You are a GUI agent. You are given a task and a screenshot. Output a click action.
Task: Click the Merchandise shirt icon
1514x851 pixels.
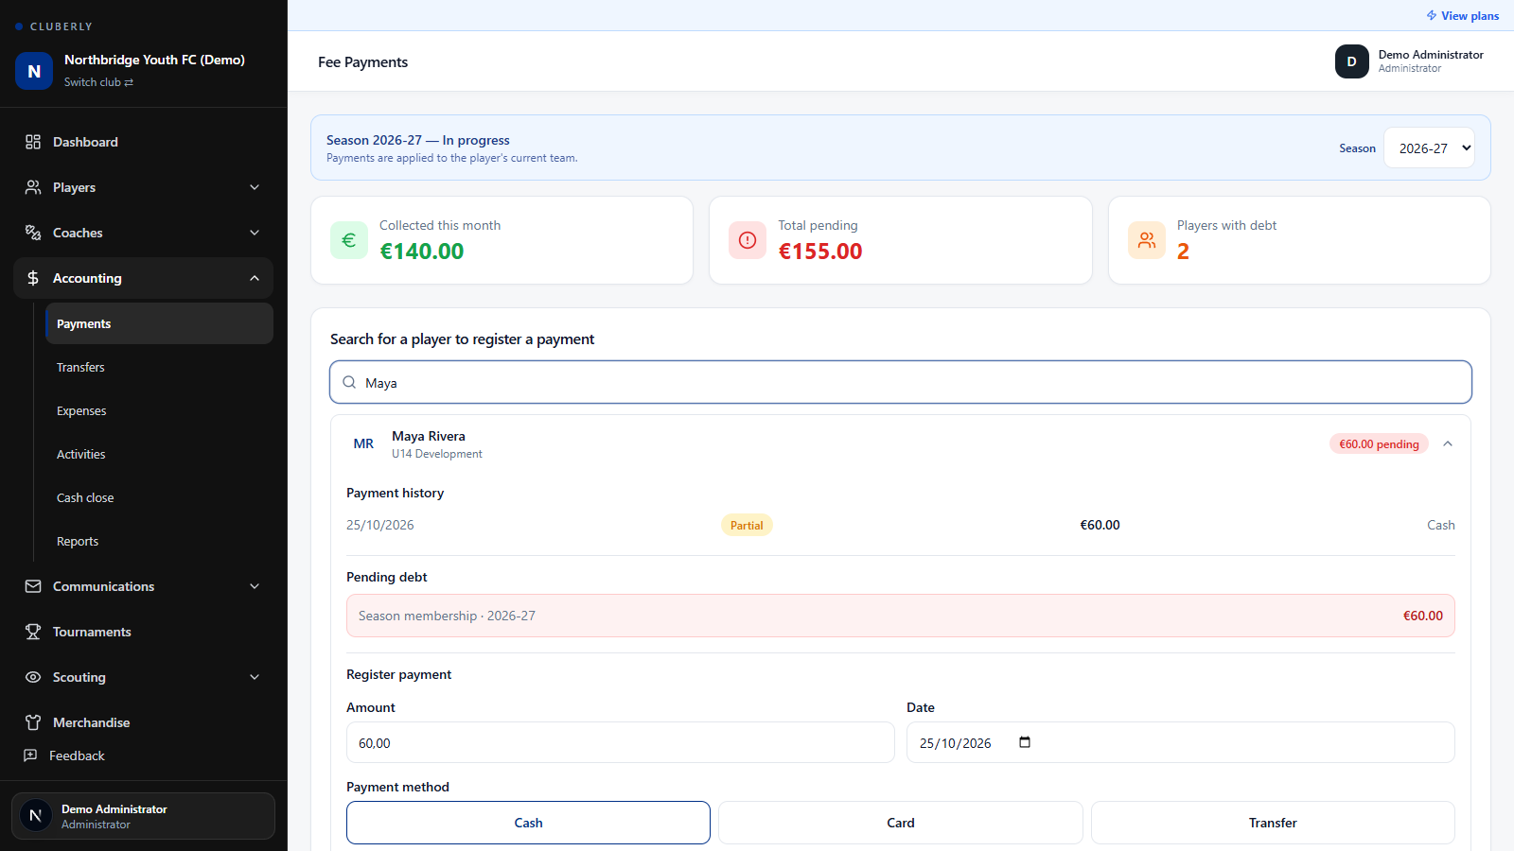33,722
